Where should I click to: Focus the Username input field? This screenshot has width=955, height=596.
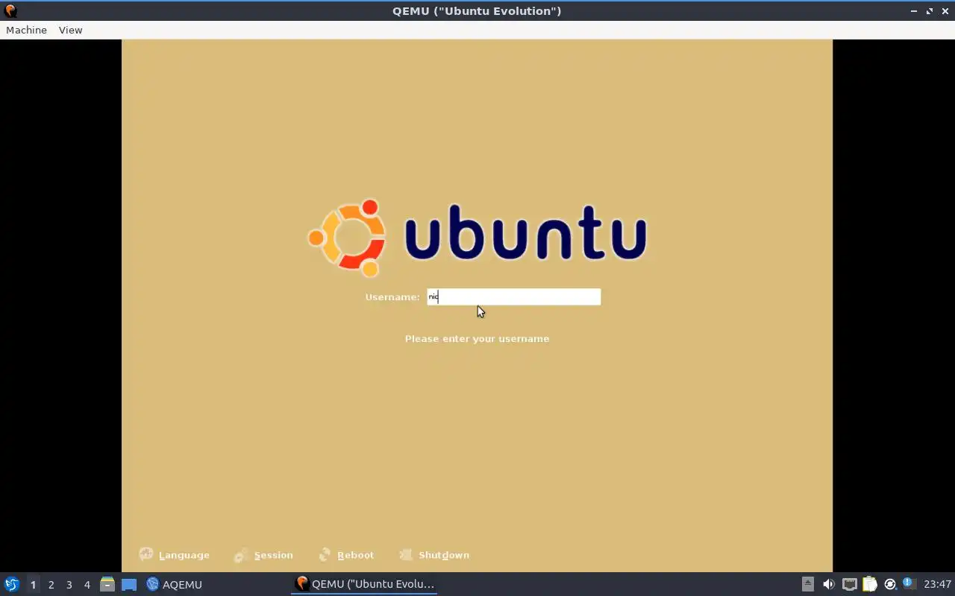pos(513,297)
